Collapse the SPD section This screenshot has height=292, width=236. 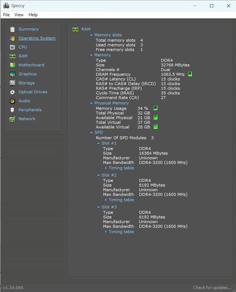point(91,133)
